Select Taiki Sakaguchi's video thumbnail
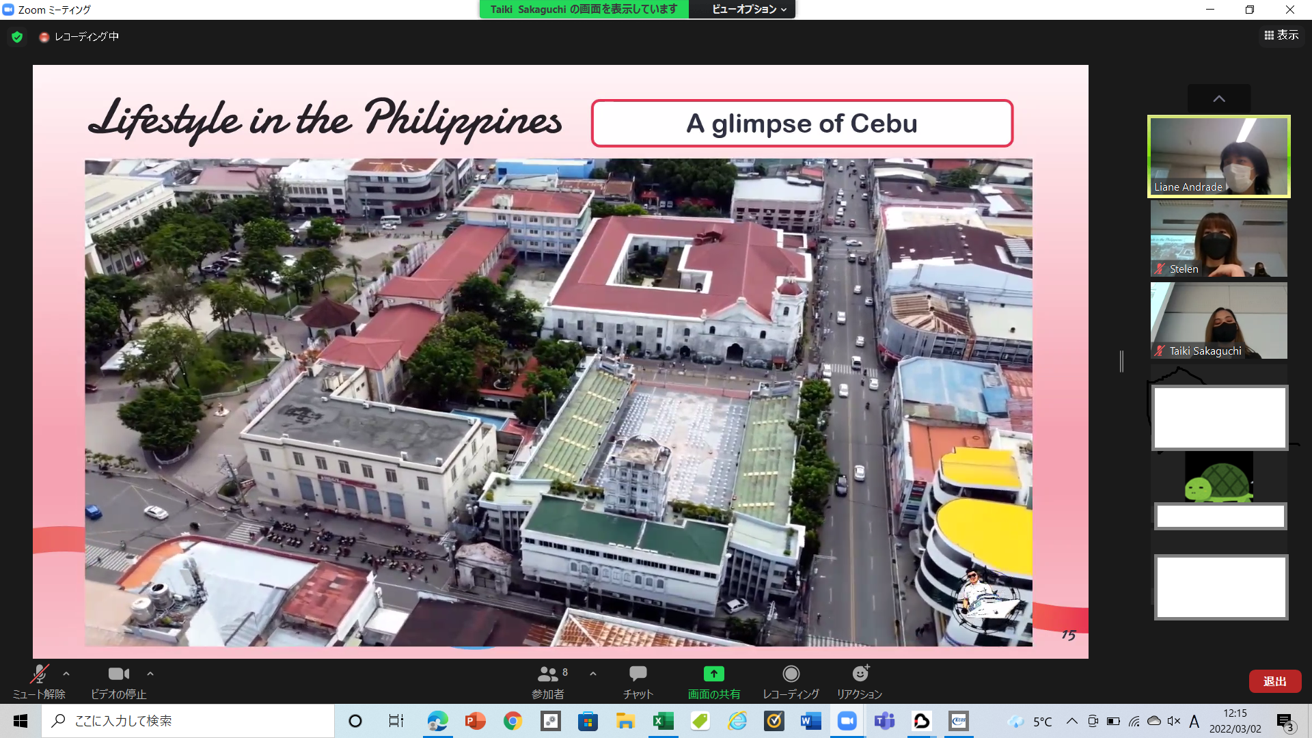 tap(1219, 320)
